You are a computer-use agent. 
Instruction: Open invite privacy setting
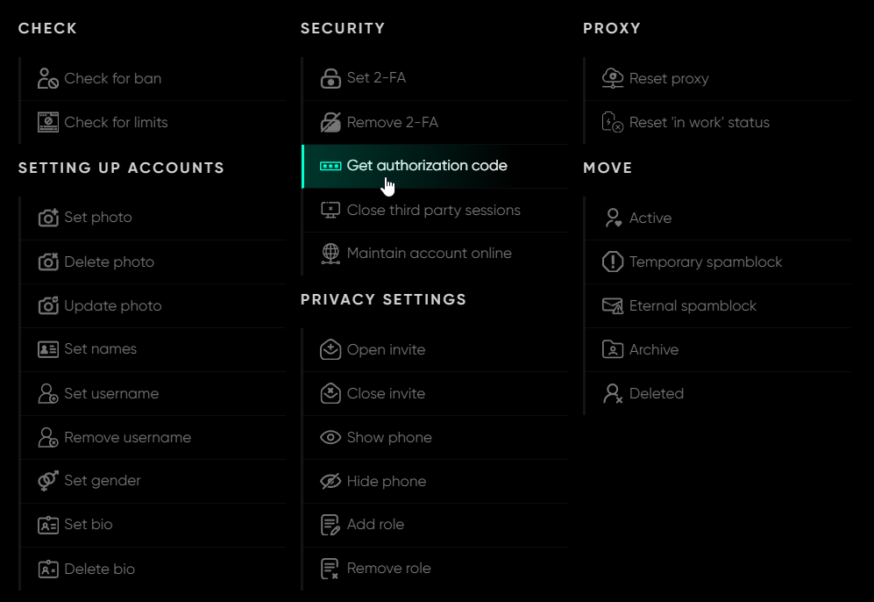(x=386, y=349)
